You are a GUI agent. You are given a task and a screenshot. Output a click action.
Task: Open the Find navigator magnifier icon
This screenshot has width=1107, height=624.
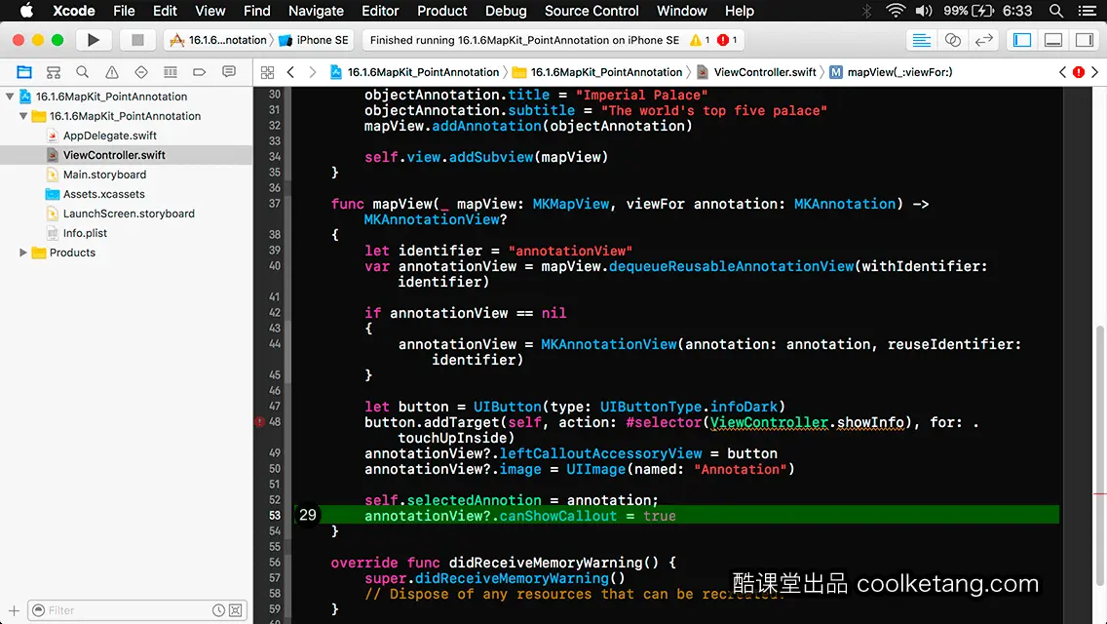coord(82,72)
